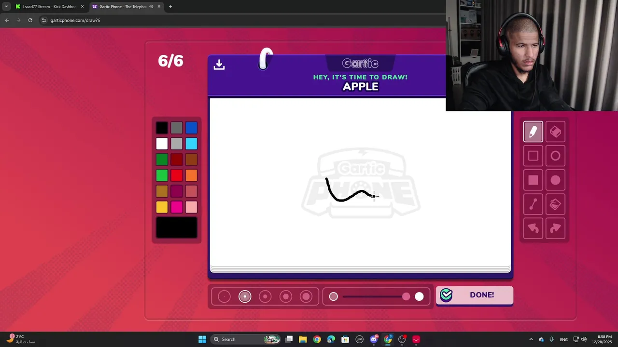618x347 pixels.
Task: Pick the salmon color swatch
Action: (x=191, y=191)
